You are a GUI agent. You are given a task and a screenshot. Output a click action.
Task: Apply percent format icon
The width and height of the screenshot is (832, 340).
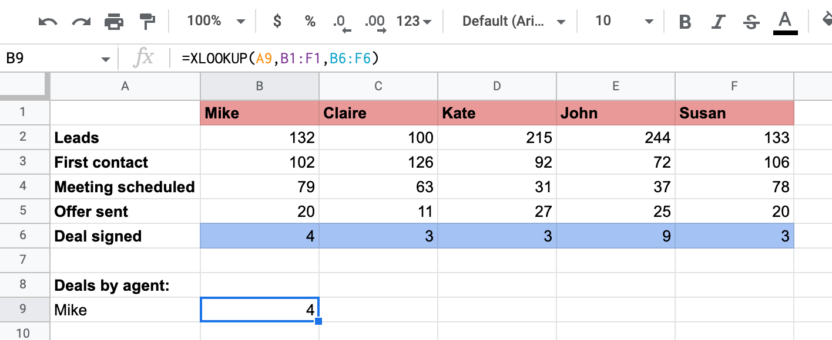click(310, 22)
